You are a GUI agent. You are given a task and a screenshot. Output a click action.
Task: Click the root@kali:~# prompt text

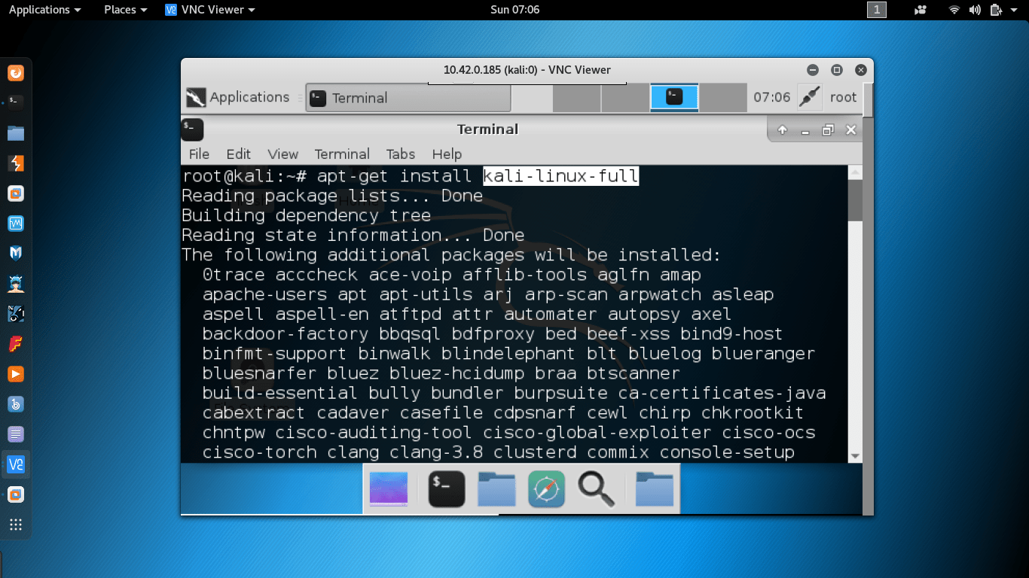tap(245, 176)
